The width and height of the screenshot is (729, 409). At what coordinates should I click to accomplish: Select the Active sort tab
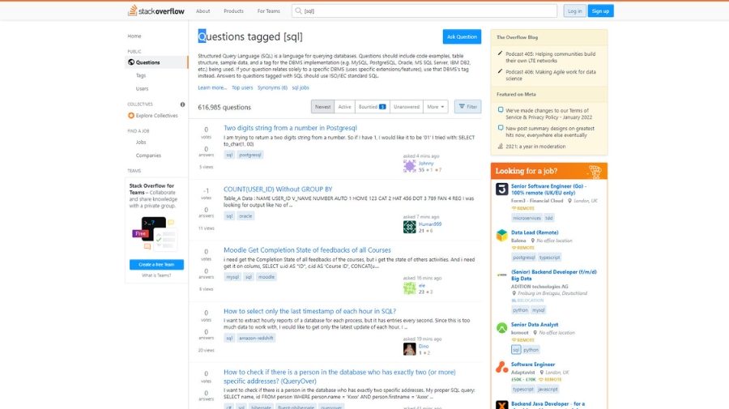pyautogui.click(x=344, y=107)
